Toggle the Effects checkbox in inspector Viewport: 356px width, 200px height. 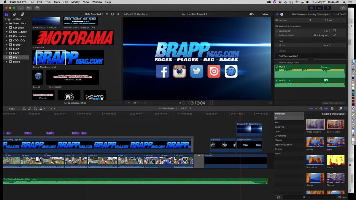point(277,51)
